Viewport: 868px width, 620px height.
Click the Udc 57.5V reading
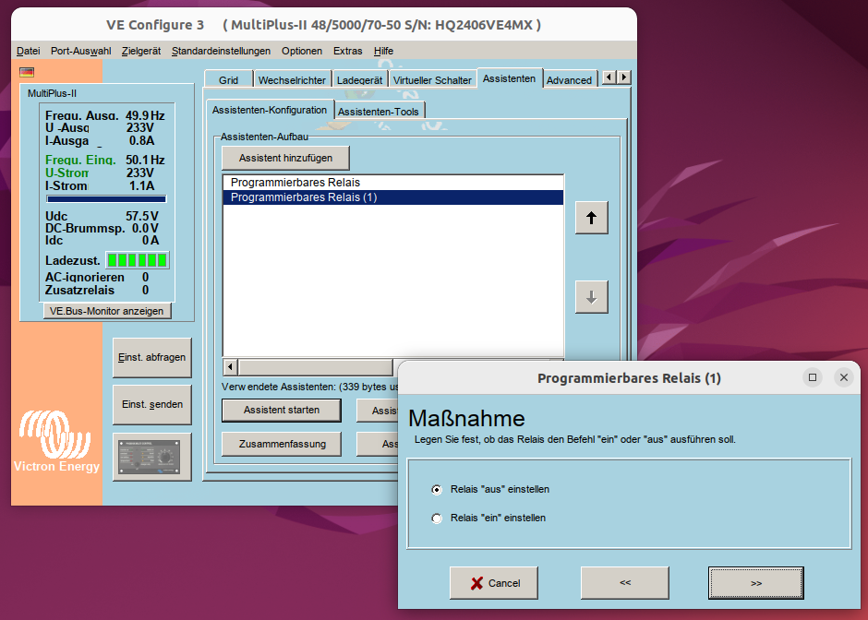[102, 216]
